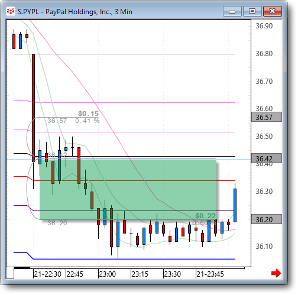Maximize the S.PYPL chart window
The height and width of the screenshot is (295, 298).
coord(252,11)
